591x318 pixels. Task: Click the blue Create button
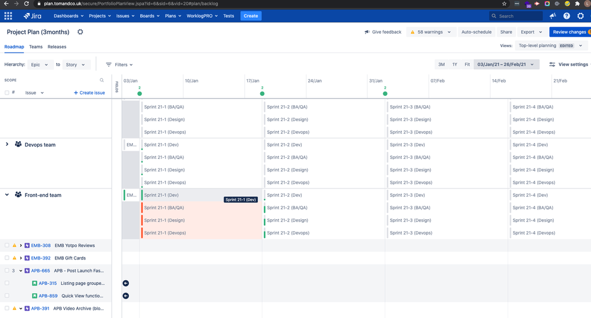tap(251, 16)
